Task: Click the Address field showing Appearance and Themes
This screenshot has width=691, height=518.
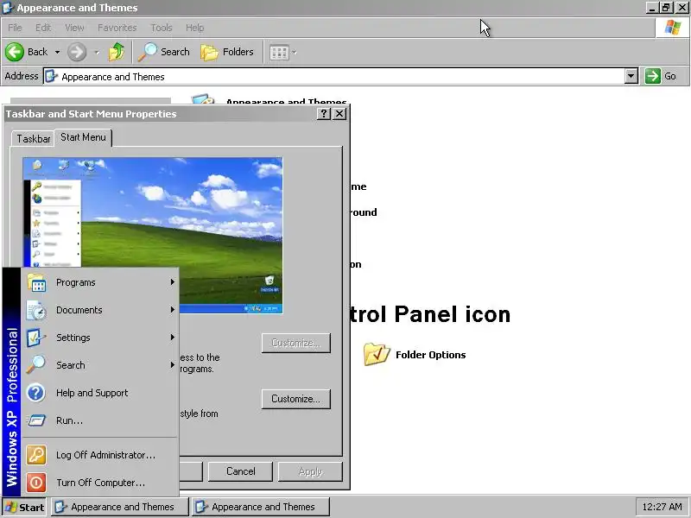Action: 334,76
